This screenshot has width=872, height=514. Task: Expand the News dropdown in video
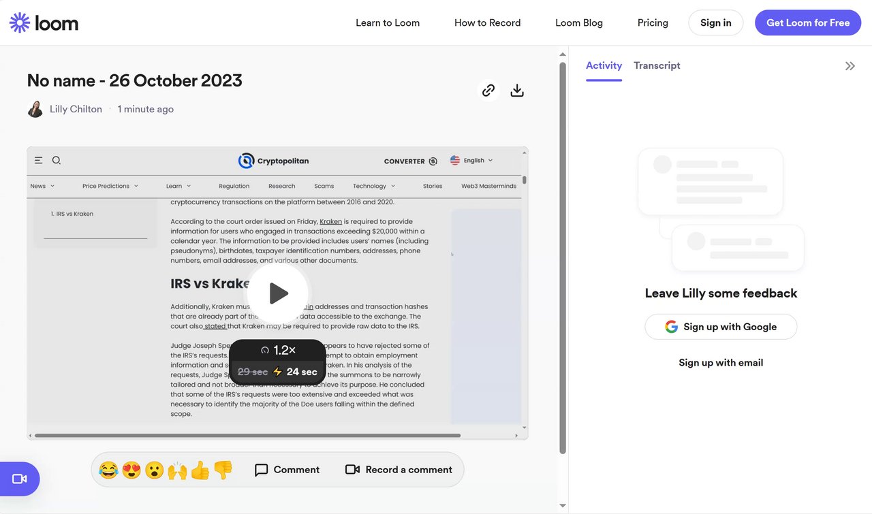[x=42, y=186]
